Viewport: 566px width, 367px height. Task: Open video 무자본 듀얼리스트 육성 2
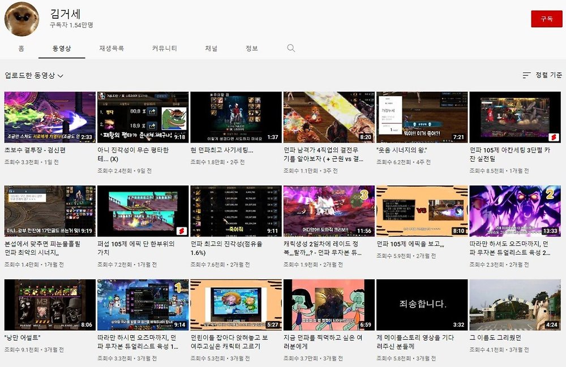(510, 248)
